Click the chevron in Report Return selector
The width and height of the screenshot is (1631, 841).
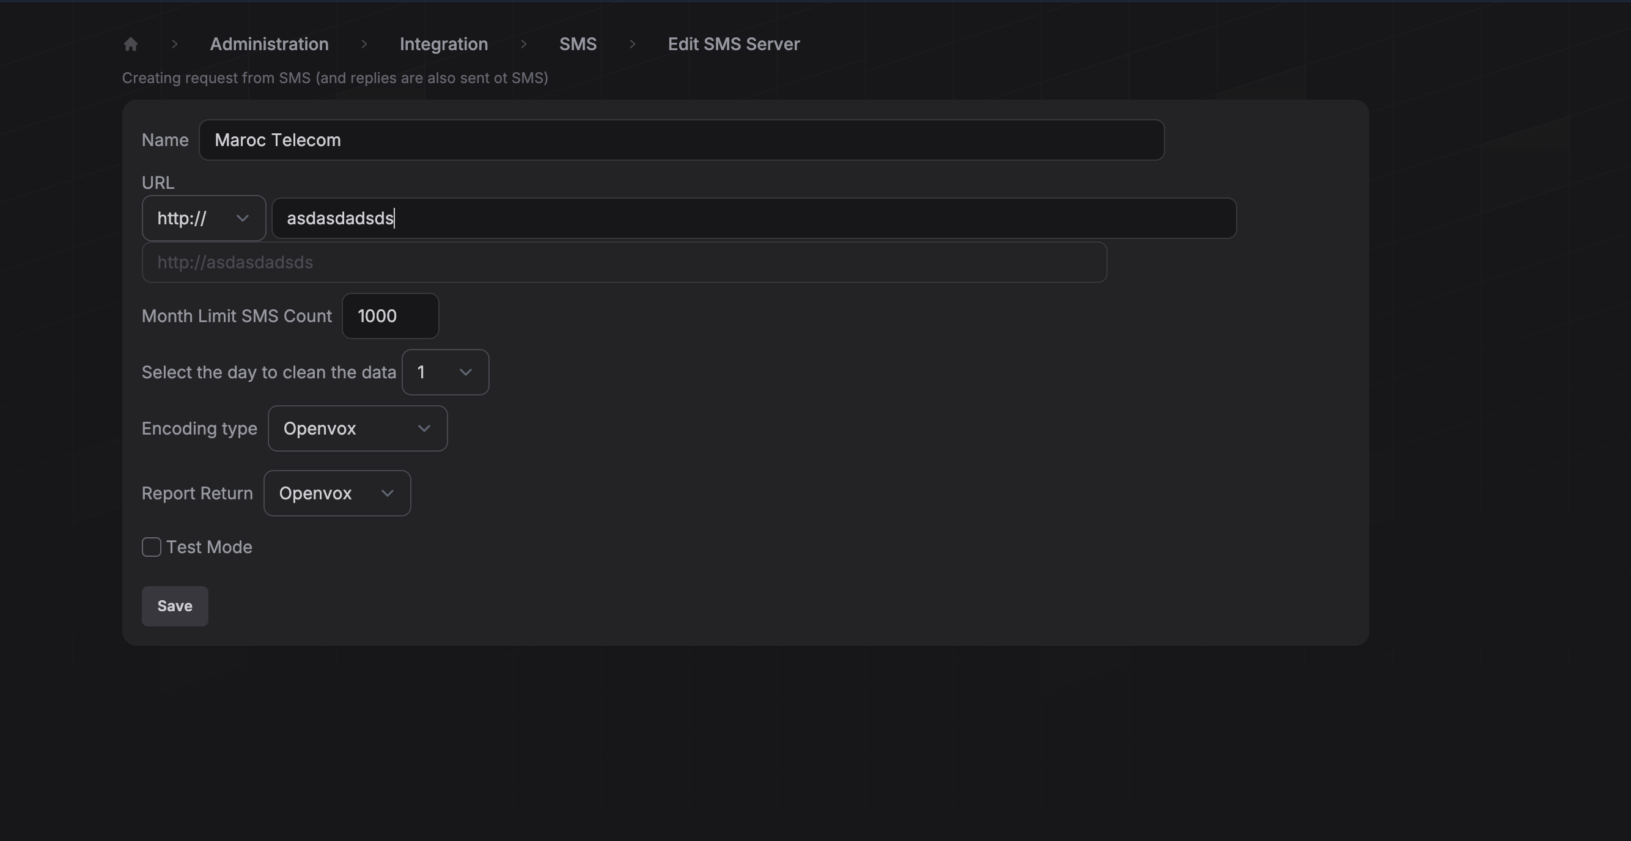(x=387, y=493)
